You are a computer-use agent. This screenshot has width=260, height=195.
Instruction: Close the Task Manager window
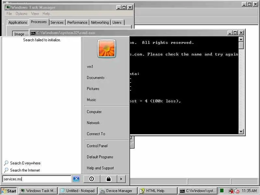tap(130, 7)
